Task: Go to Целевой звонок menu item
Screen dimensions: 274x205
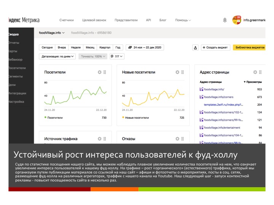Action: pos(94,20)
